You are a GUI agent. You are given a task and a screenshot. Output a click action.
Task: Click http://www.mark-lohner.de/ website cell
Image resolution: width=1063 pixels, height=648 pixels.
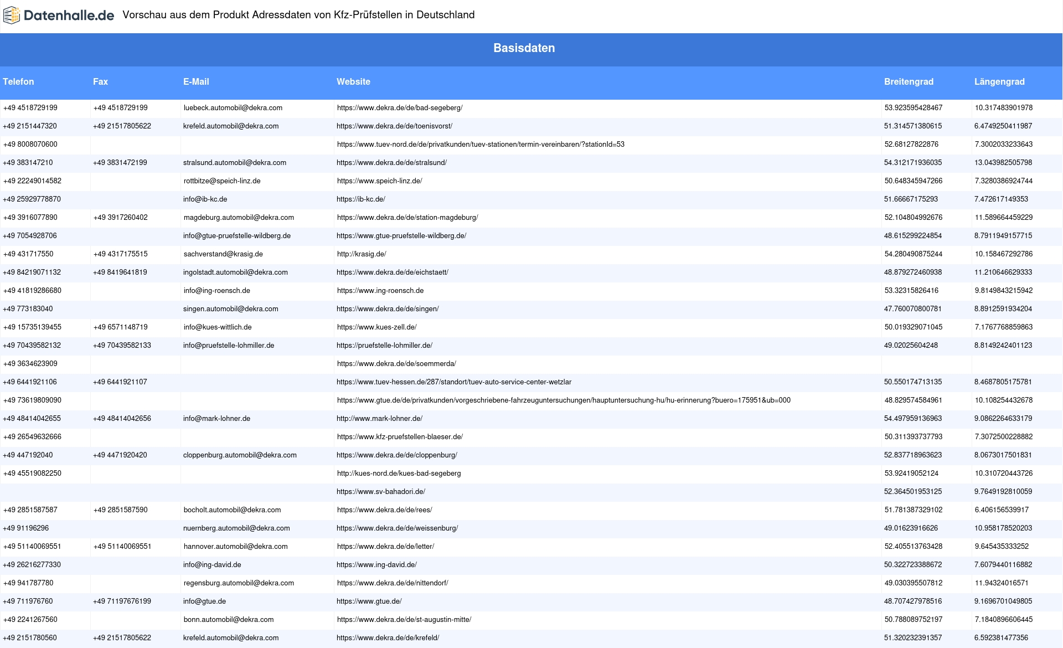(x=379, y=419)
